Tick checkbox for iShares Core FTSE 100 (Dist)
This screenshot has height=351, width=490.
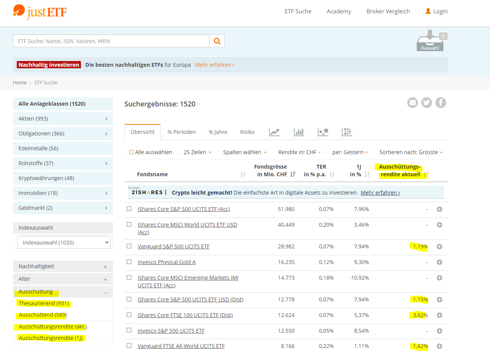pyautogui.click(x=129, y=315)
